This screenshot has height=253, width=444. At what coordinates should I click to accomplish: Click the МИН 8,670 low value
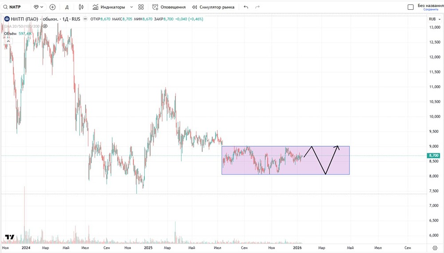[x=143, y=19]
